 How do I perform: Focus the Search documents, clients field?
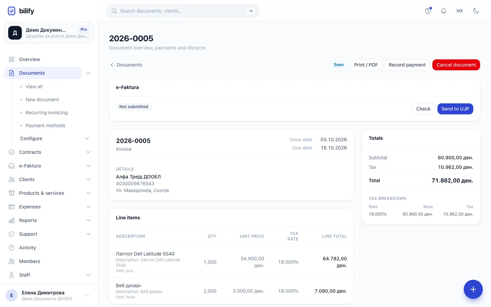pyautogui.click(x=183, y=11)
